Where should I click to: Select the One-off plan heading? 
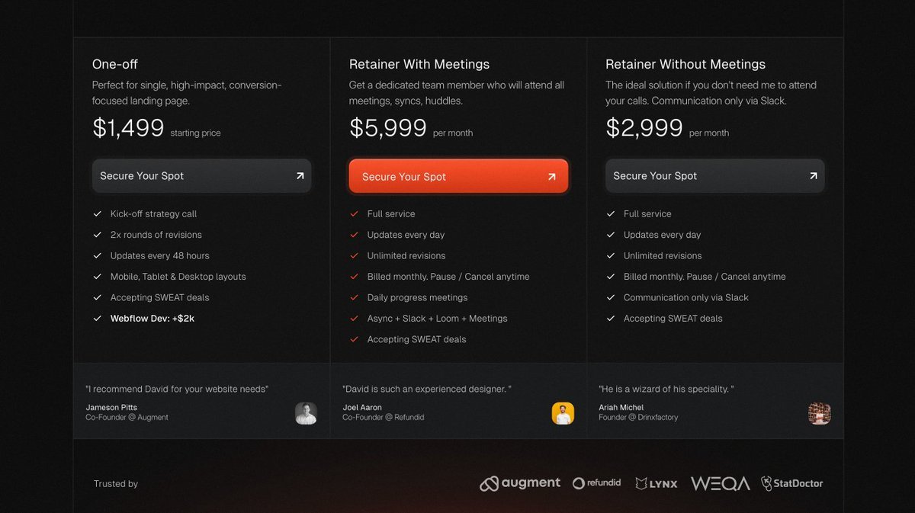click(115, 64)
